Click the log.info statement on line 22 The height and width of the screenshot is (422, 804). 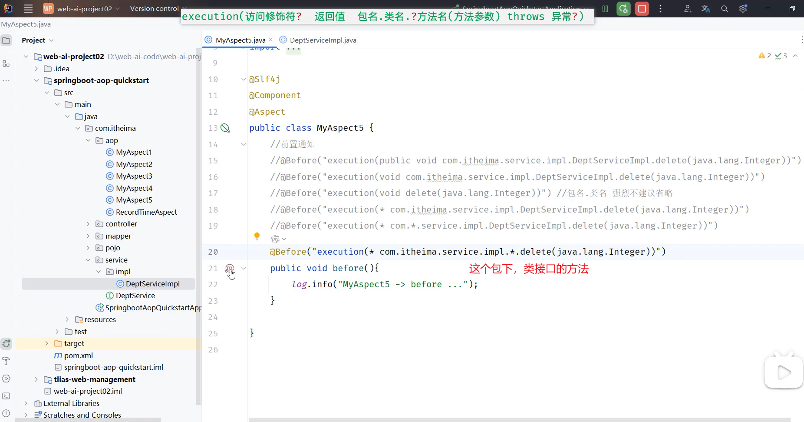point(385,285)
